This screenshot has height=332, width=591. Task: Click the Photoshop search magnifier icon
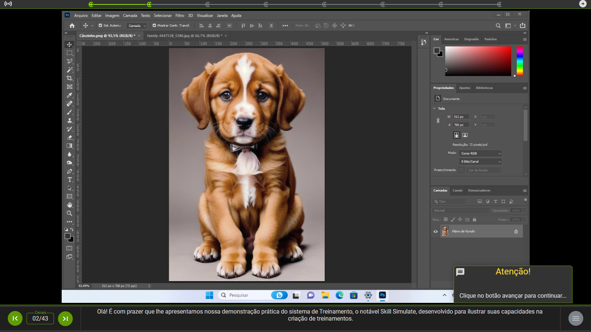click(x=498, y=26)
